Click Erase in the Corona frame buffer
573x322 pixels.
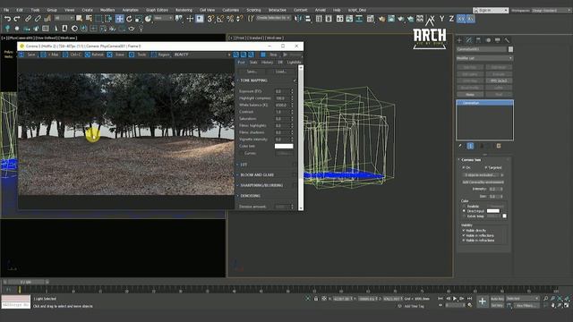tap(116, 55)
